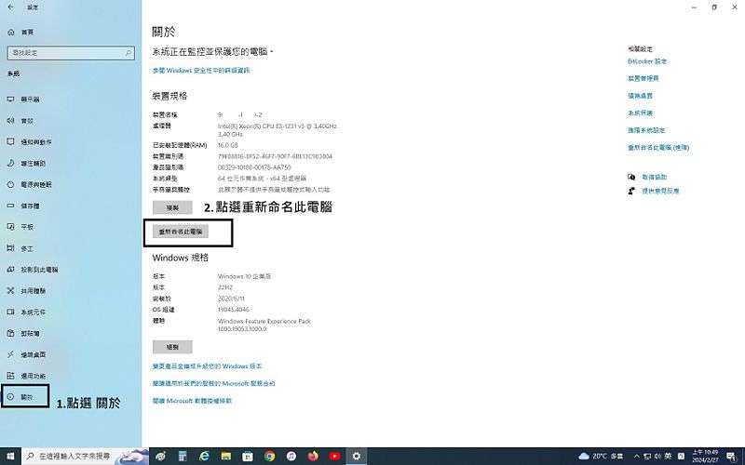
Task: Open System protection (系統保護) link
Action: click(640, 113)
